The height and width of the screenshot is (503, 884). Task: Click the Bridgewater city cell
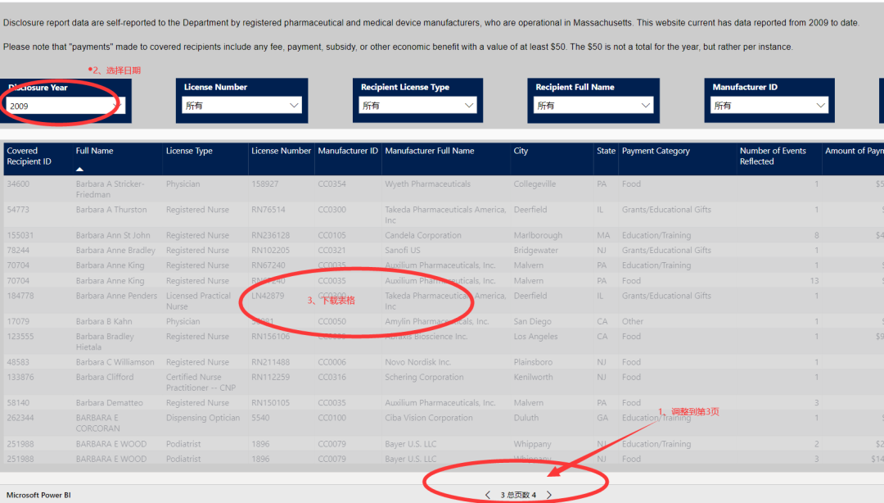pos(535,250)
